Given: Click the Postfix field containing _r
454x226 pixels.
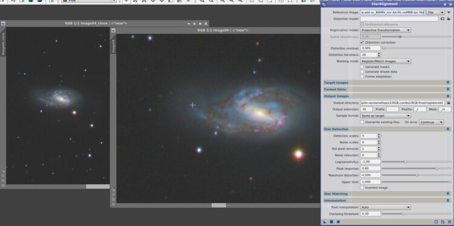Looking at the screenshot, I should pos(420,109).
